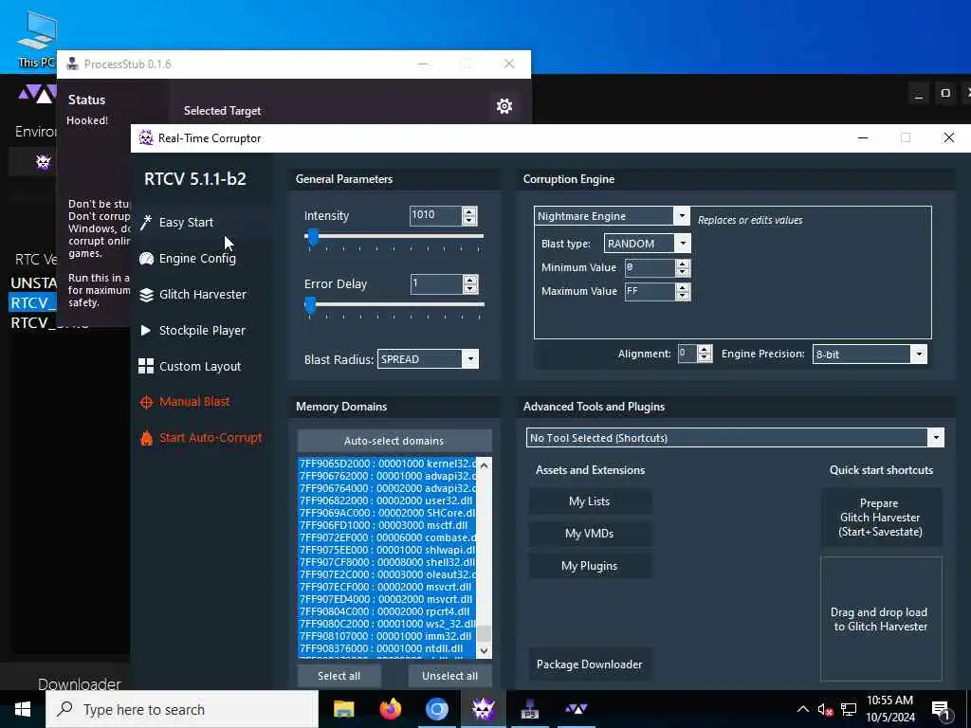This screenshot has height=728, width=971.
Task: Open File Explorer from the taskbar
Action: tap(343, 709)
